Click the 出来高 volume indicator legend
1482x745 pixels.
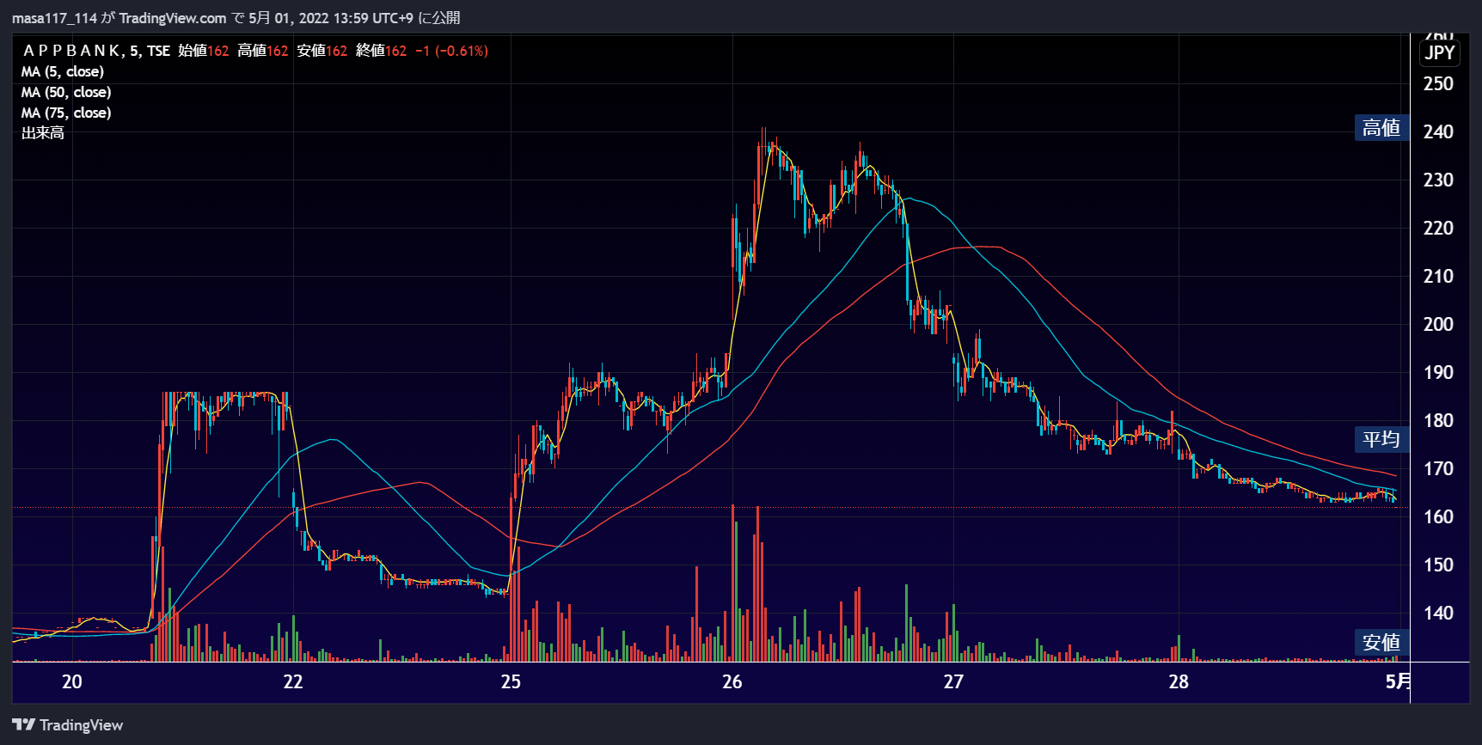tap(43, 133)
